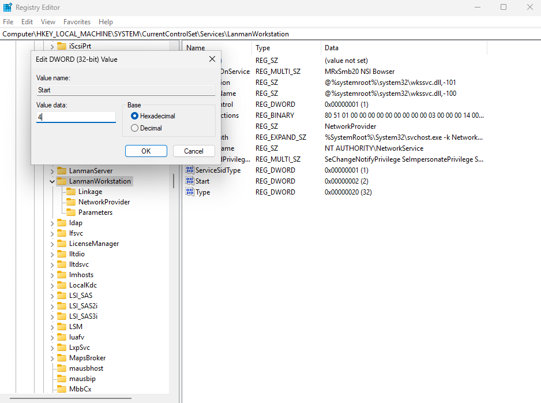Image resolution: width=541 pixels, height=403 pixels.
Task: Click the REG_BINARY type cell
Action: point(275,115)
